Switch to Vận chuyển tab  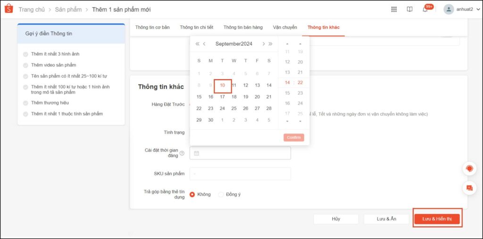pos(285,27)
